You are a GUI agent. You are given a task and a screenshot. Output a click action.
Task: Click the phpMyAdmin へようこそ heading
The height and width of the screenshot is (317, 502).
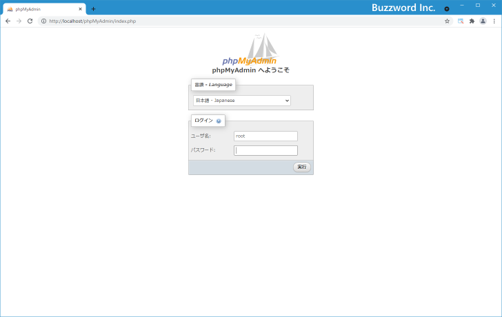click(250, 70)
